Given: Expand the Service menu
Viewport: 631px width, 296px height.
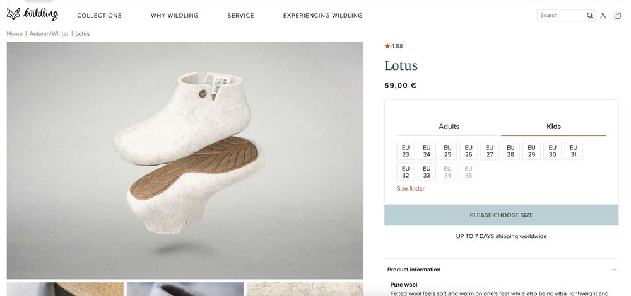Looking at the screenshot, I should 240,16.
